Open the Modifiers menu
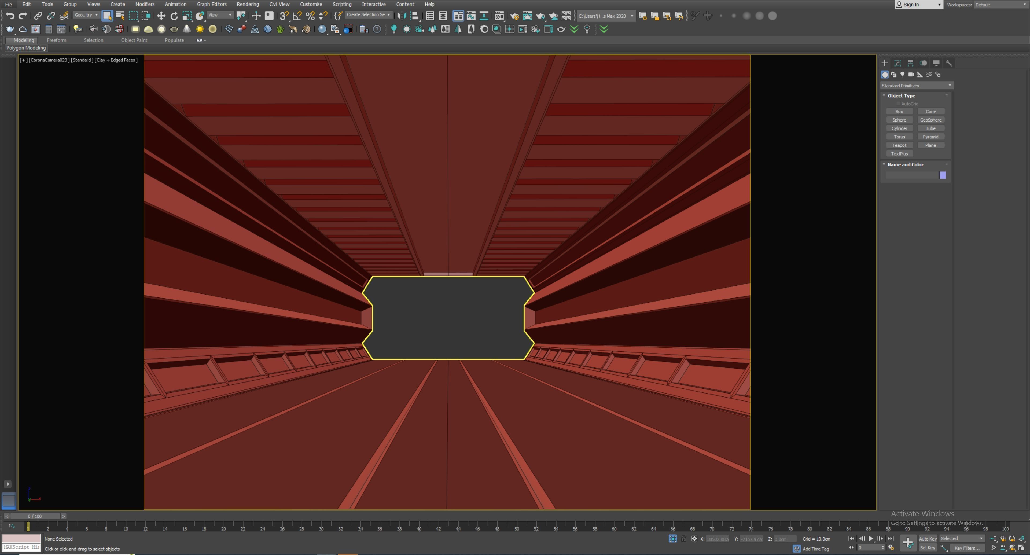This screenshot has width=1030, height=555. [x=145, y=4]
